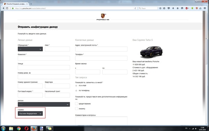
Task: Open the downloads arrow icon
Action: tap(173, 8)
